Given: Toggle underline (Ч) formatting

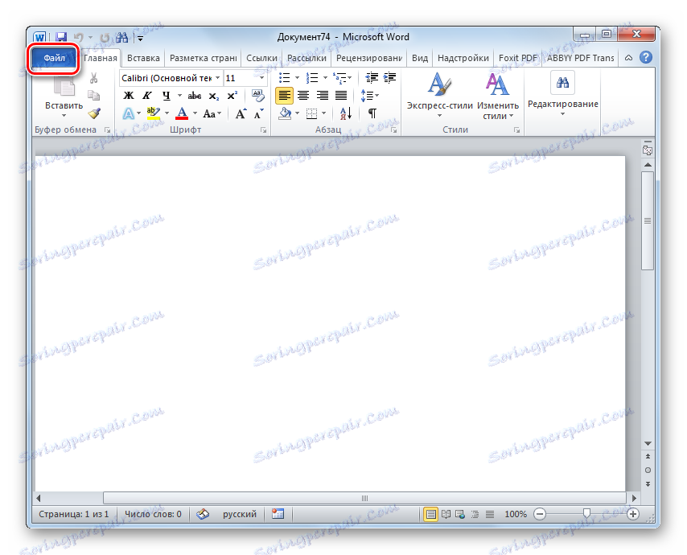Looking at the screenshot, I should click(x=166, y=96).
